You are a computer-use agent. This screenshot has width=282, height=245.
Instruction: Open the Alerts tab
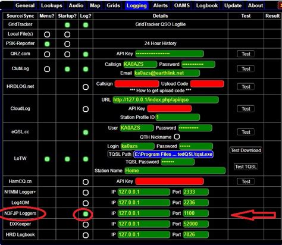[x=161, y=5]
